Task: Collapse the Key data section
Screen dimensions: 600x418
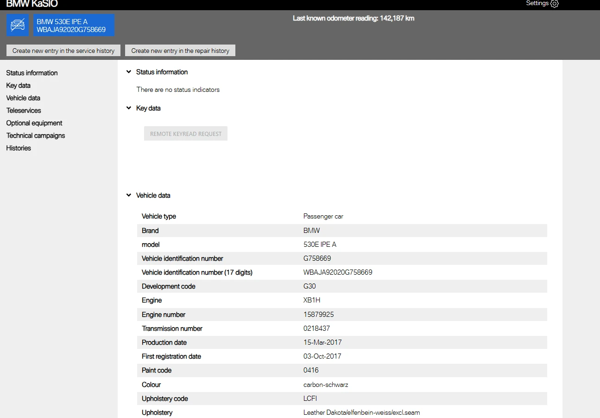Action: tap(129, 109)
